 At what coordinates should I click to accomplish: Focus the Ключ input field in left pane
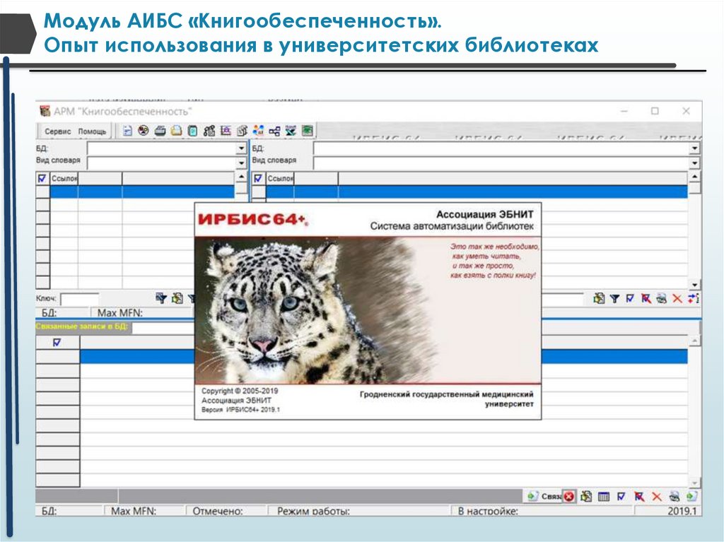[x=79, y=299]
